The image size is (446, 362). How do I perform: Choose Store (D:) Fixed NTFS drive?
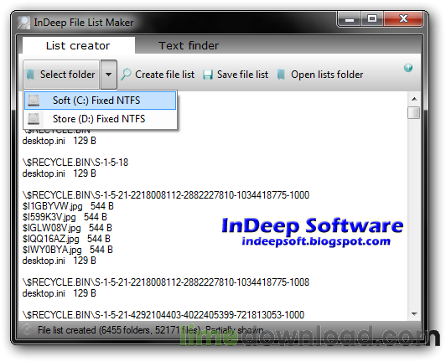(100, 119)
